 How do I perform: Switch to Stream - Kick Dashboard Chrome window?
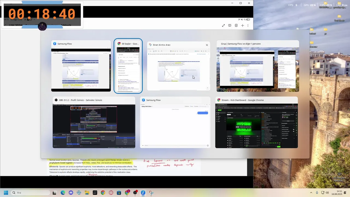click(x=256, y=122)
